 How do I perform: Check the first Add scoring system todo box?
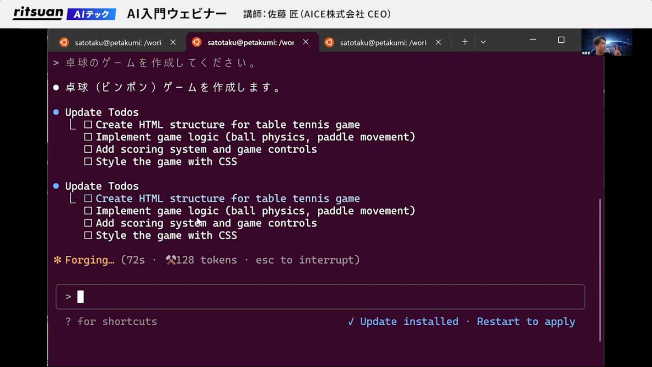coord(88,149)
